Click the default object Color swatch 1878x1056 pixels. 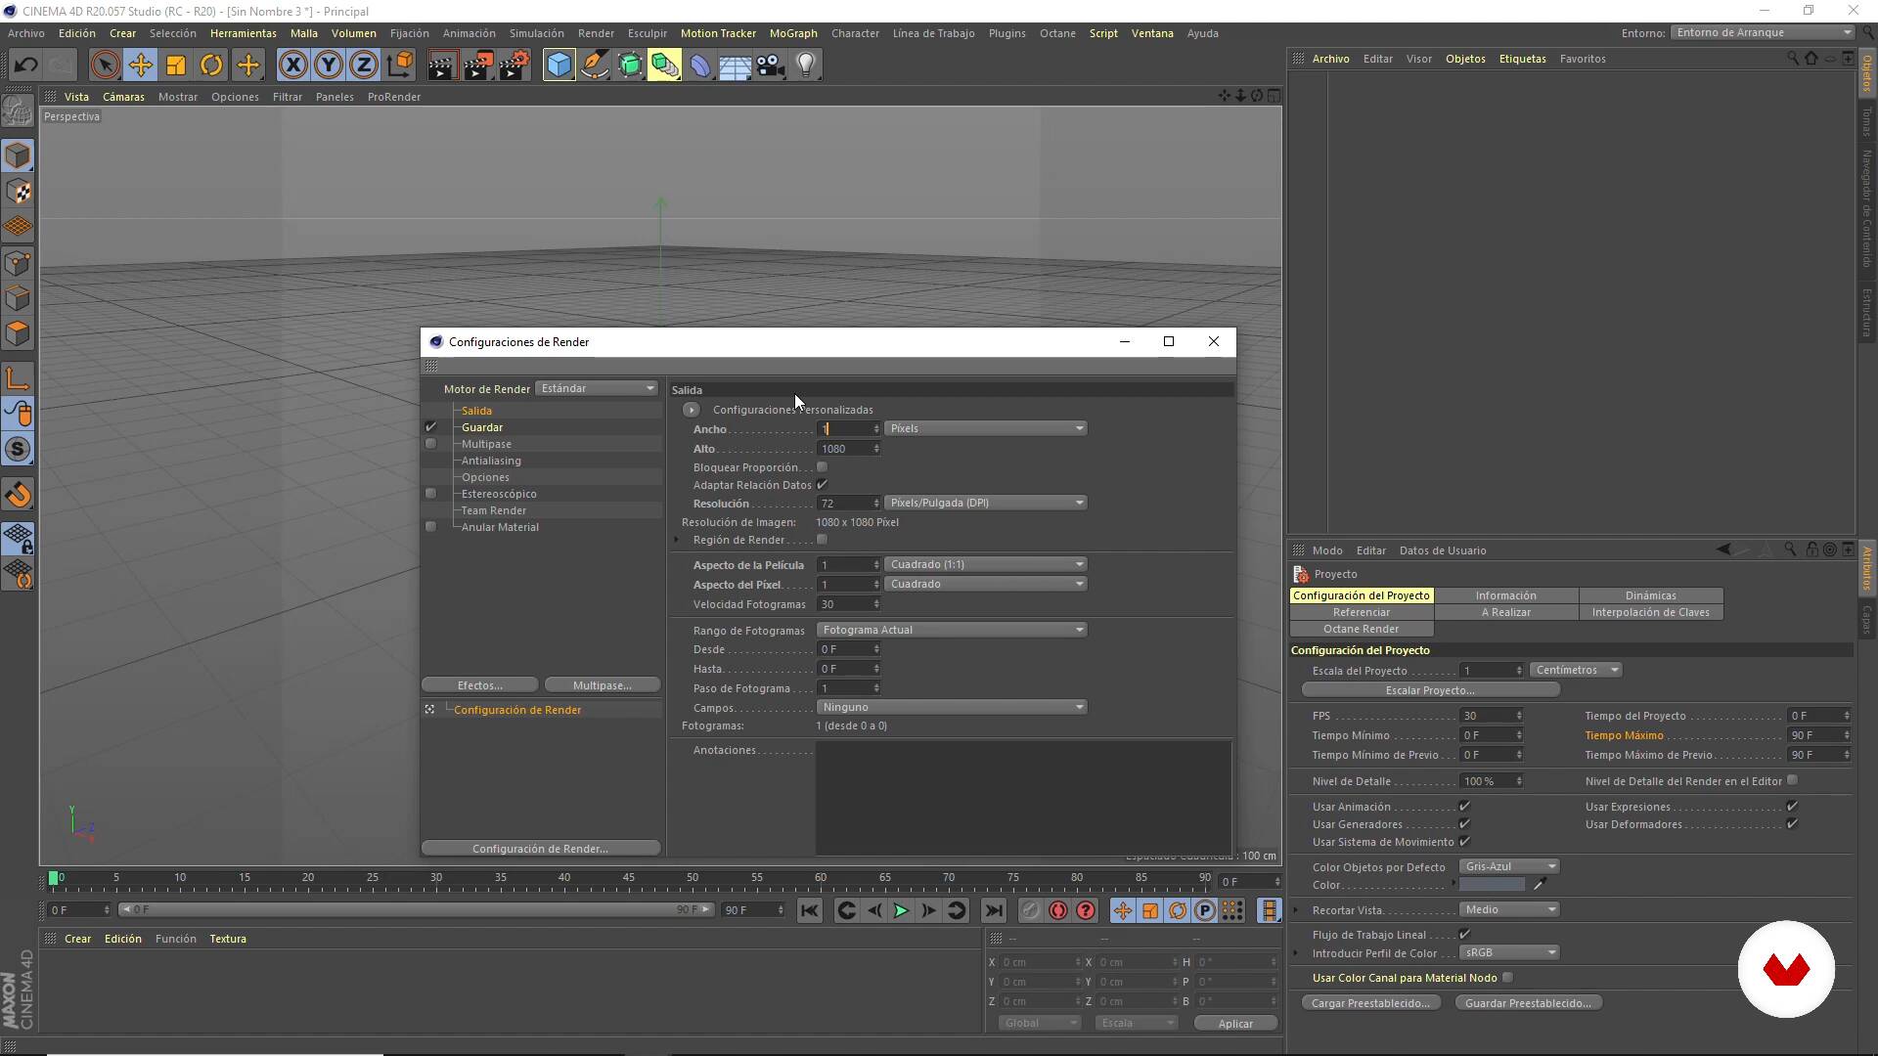[x=1492, y=885]
